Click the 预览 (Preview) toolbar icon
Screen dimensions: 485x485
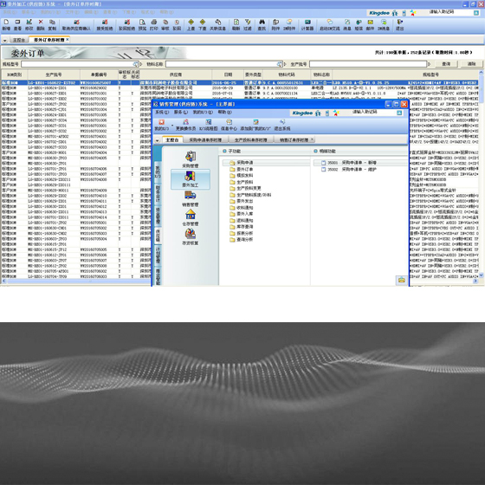[142, 25]
